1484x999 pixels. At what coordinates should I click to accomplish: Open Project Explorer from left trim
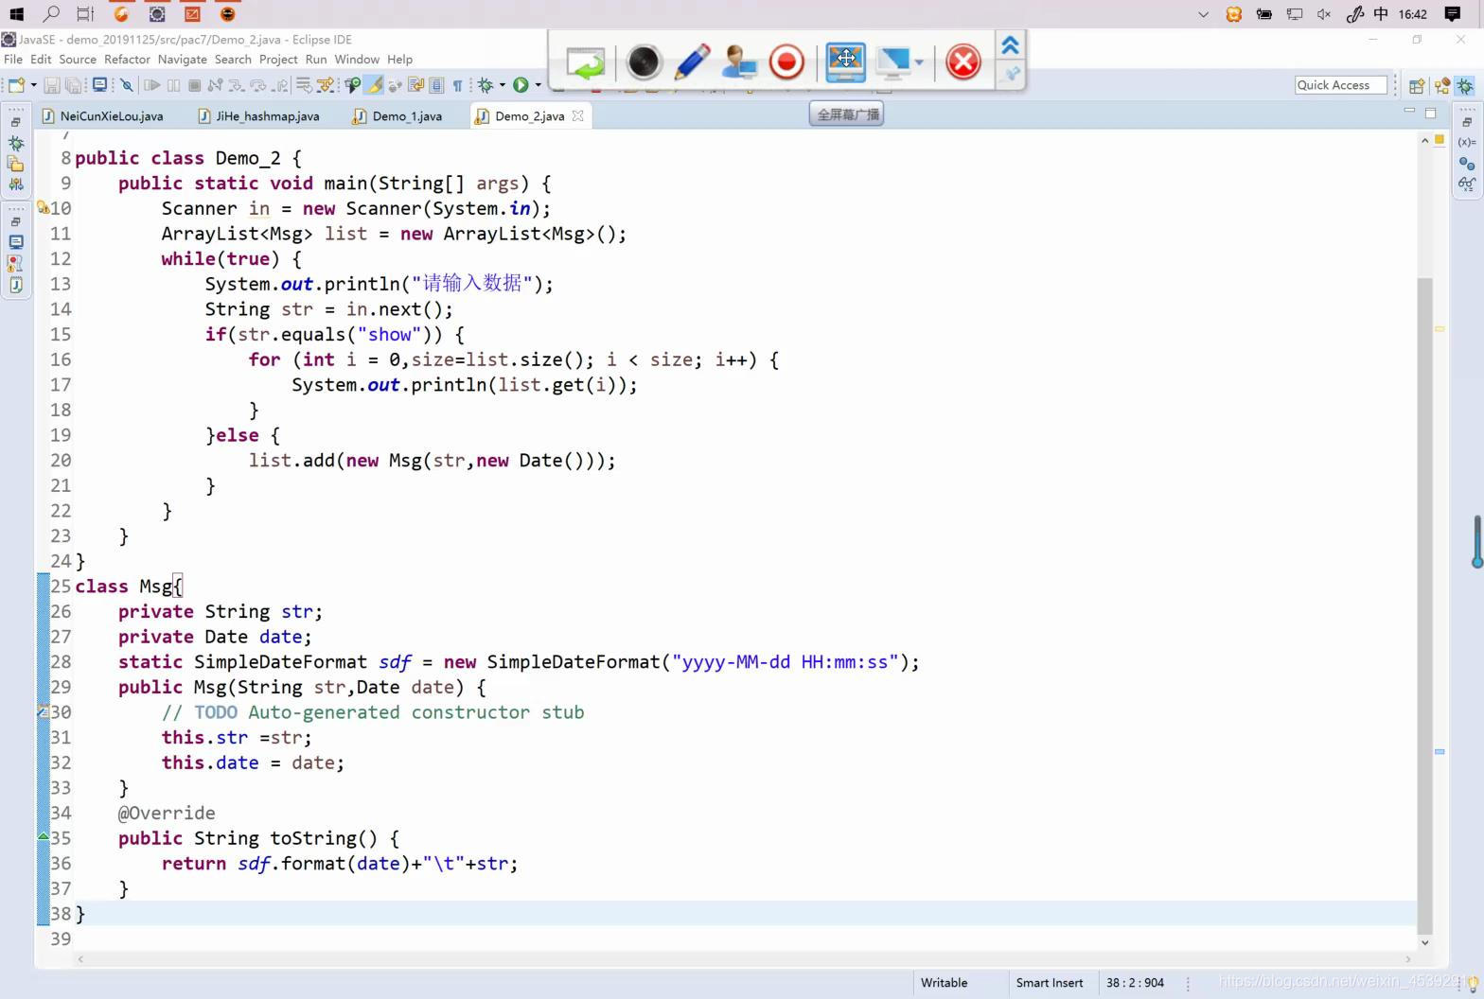tap(16, 165)
